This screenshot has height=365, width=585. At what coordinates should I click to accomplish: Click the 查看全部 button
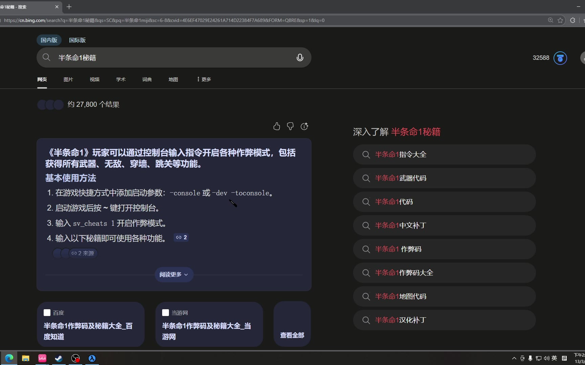click(x=292, y=335)
